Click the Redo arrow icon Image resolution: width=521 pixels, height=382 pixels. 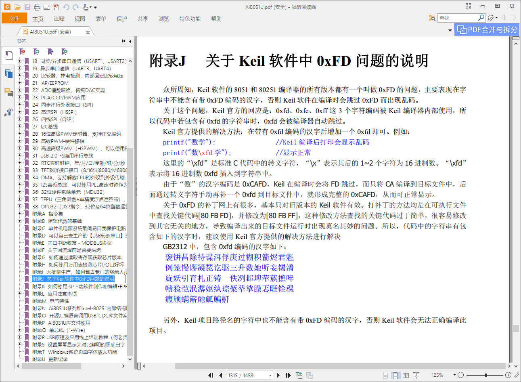[x=75, y=7]
